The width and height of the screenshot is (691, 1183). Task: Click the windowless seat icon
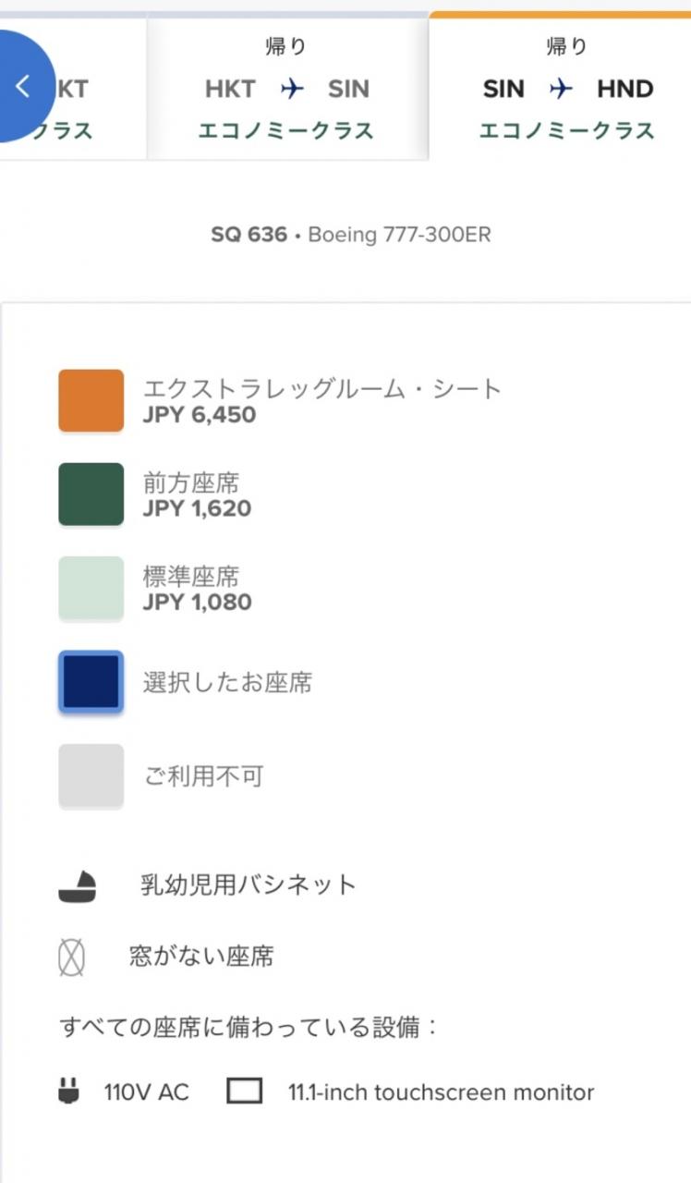tap(71, 957)
